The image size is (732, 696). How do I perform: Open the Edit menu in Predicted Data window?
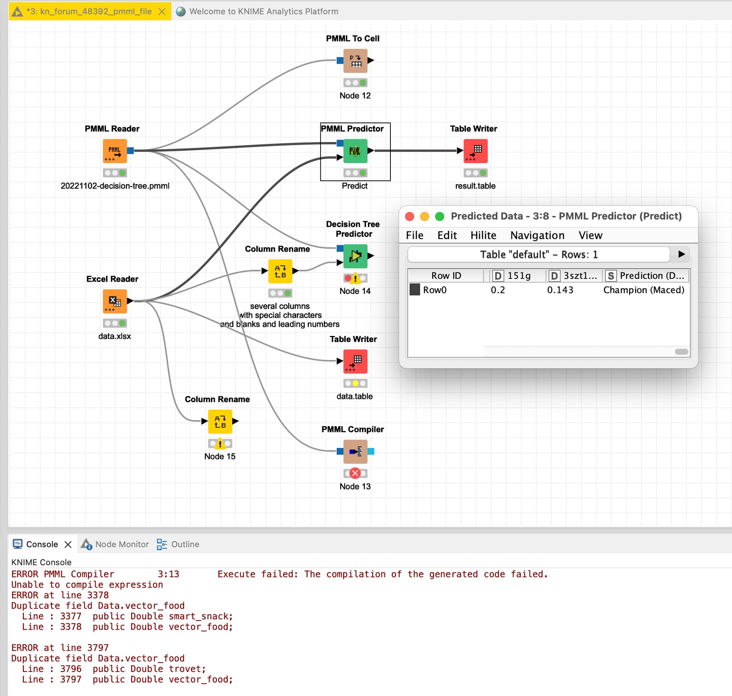point(447,235)
